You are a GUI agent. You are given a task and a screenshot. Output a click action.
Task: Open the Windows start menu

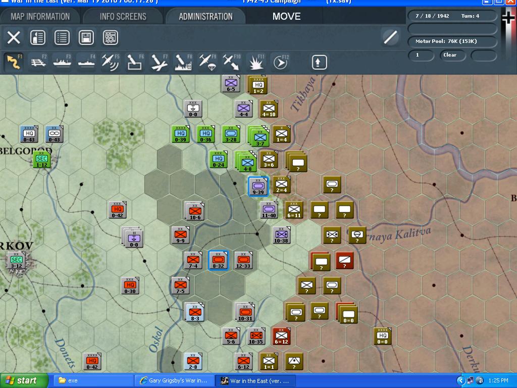(24, 381)
